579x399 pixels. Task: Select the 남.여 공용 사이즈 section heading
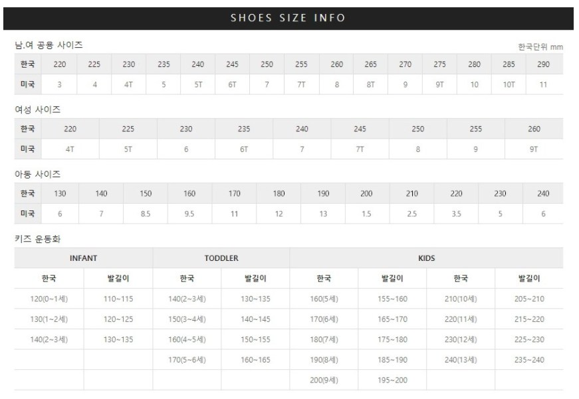pos(49,45)
